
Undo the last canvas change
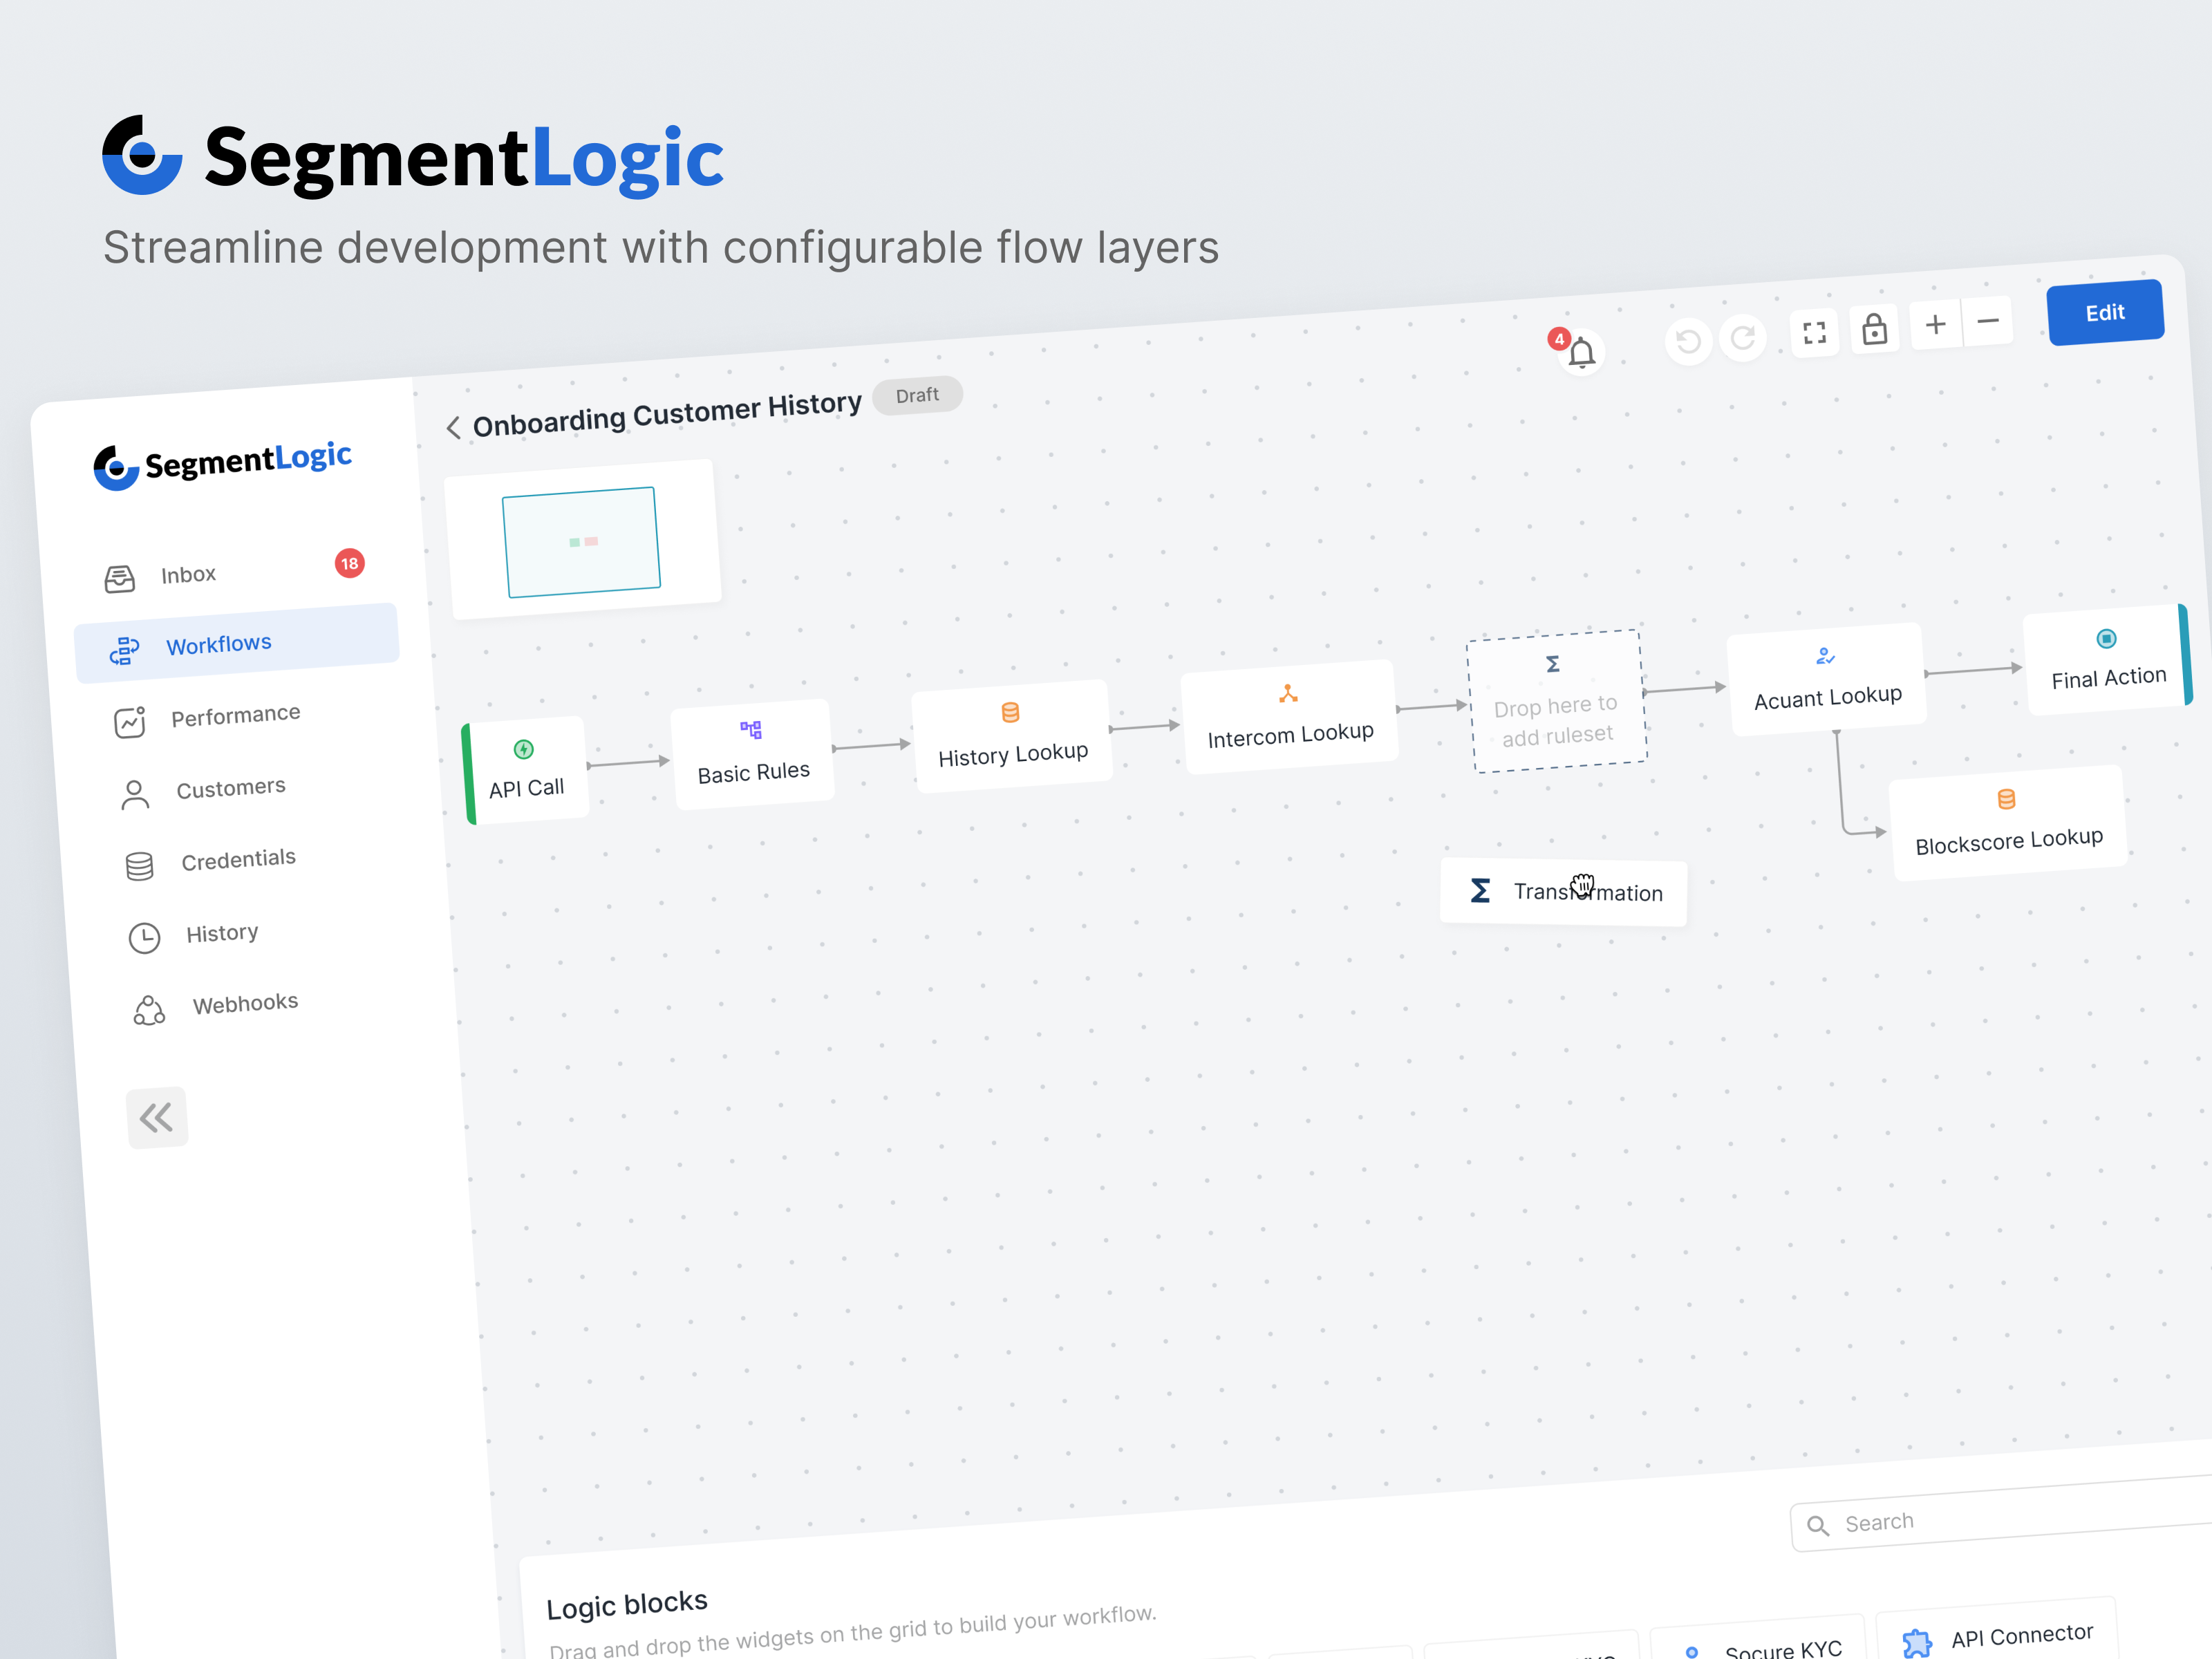(1688, 342)
